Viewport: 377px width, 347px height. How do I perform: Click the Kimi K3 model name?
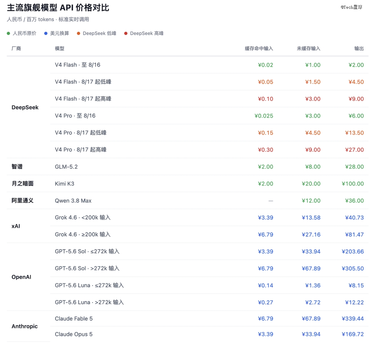(65, 184)
